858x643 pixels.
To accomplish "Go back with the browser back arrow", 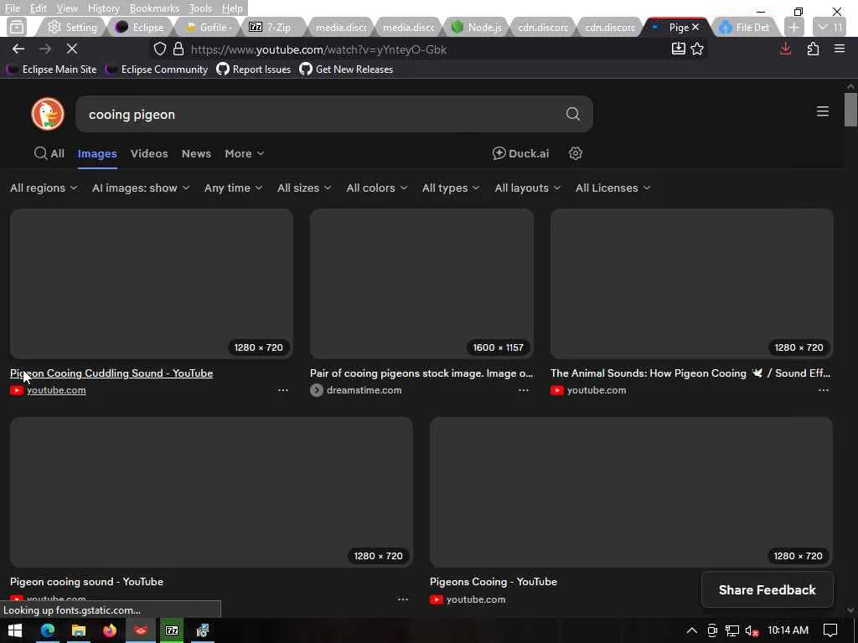I will click(18, 49).
